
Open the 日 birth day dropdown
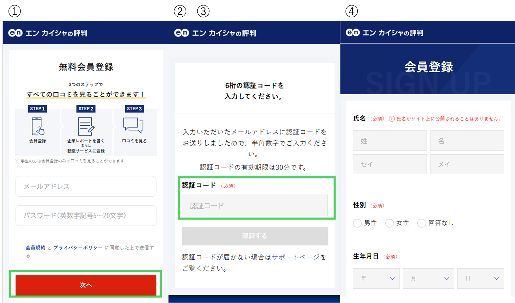pyautogui.click(x=480, y=278)
